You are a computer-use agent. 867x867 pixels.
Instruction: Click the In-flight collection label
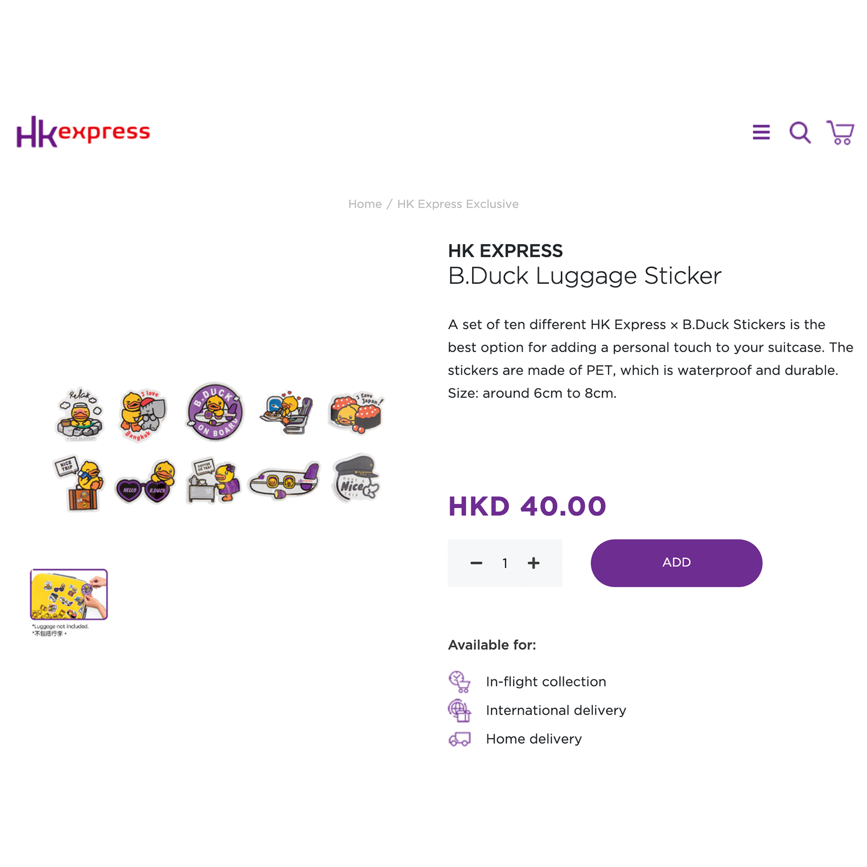coord(546,682)
